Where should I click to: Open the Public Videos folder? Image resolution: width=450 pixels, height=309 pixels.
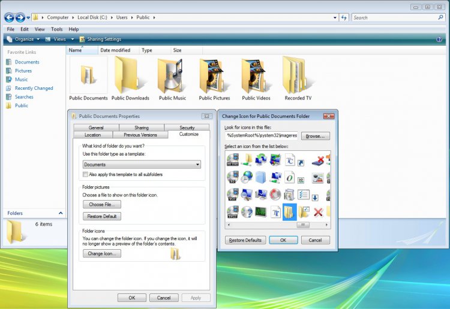(256, 79)
